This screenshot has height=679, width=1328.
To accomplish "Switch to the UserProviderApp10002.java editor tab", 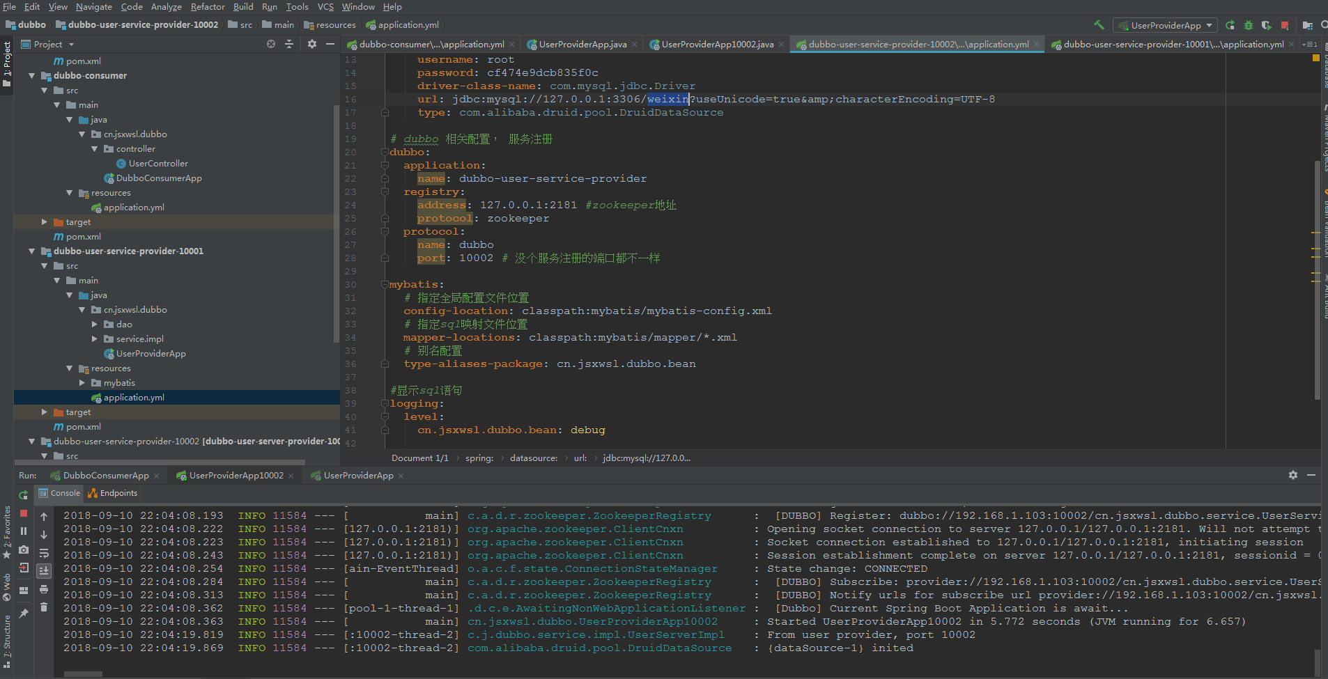I will [717, 45].
